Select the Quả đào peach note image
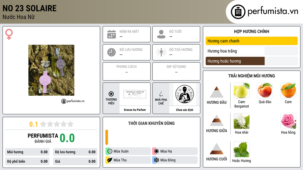 265,90
